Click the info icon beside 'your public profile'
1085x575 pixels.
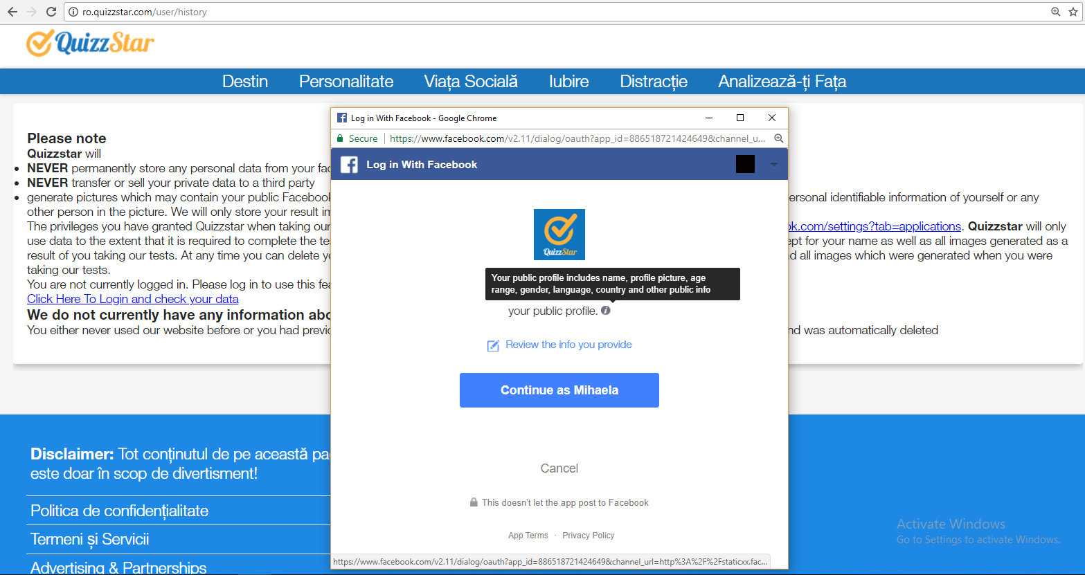[606, 311]
